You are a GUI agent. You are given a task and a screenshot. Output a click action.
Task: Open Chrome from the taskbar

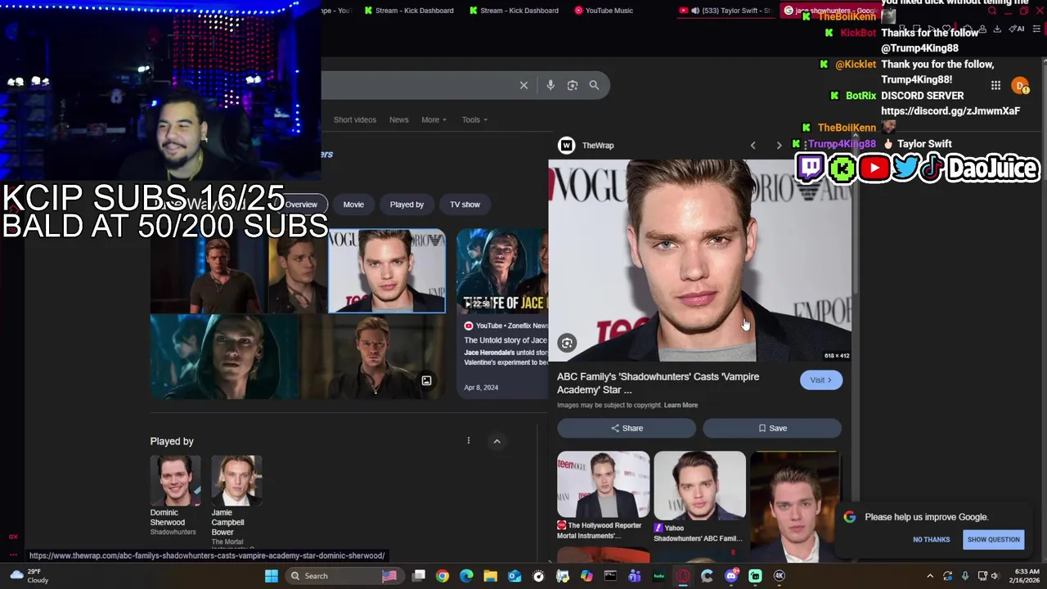pos(443,576)
